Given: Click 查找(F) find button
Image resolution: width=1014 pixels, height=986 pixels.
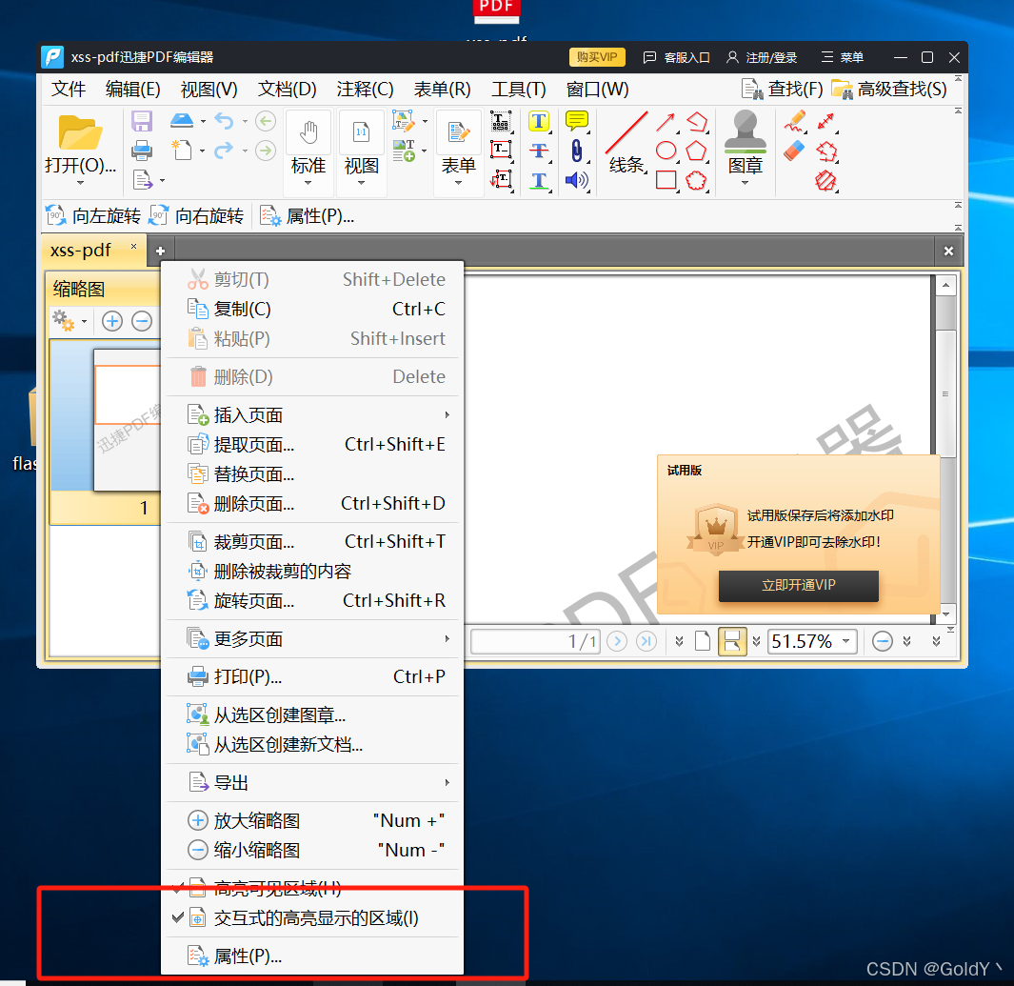Looking at the screenshot, I should 783,89.
